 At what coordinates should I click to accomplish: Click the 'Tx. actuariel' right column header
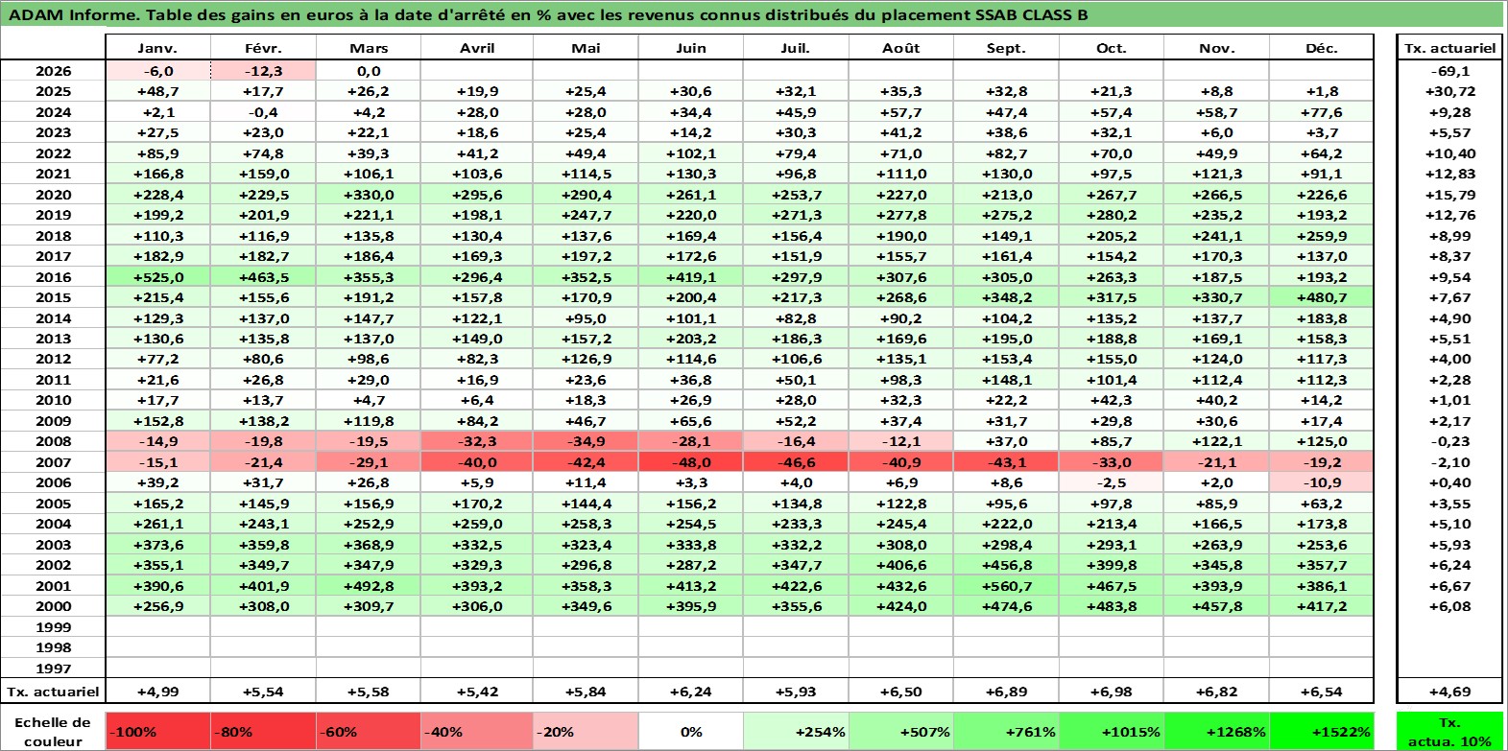click(1449, 48)
